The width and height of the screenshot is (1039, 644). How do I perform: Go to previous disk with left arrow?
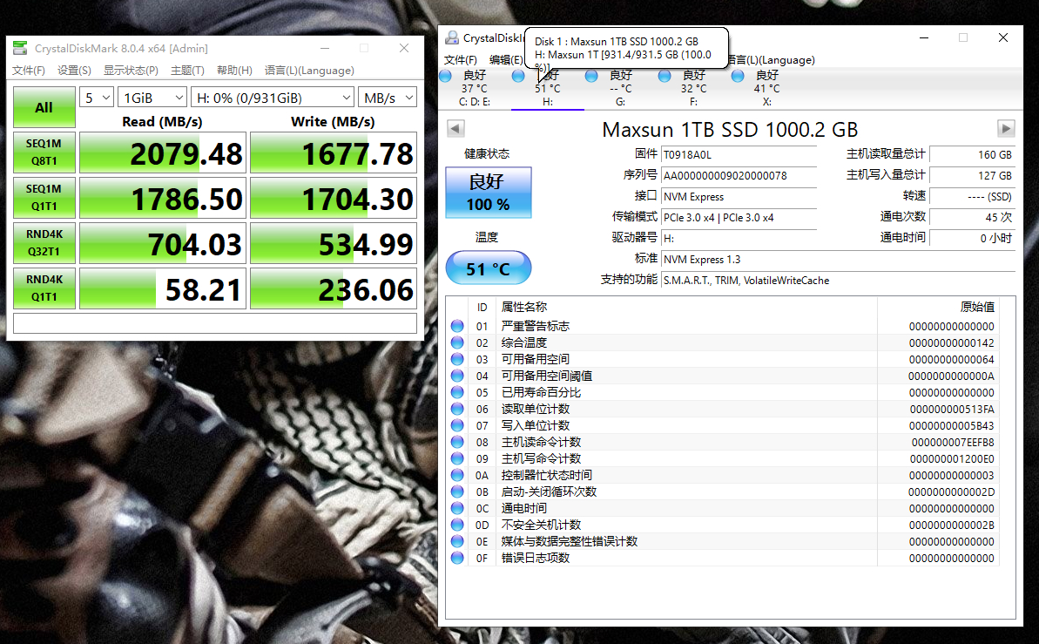(455, 129)
